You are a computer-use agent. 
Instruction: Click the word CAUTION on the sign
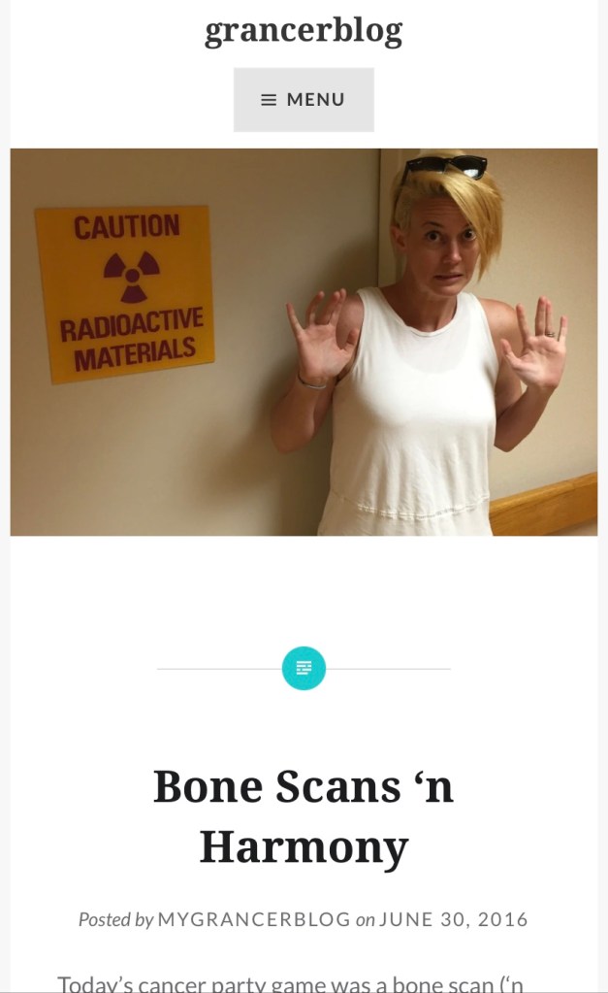pyautogui.click(x=126, y=227)
